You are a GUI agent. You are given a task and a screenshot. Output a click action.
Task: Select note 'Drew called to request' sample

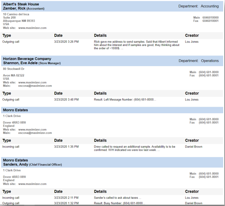[x=135, y=148]
